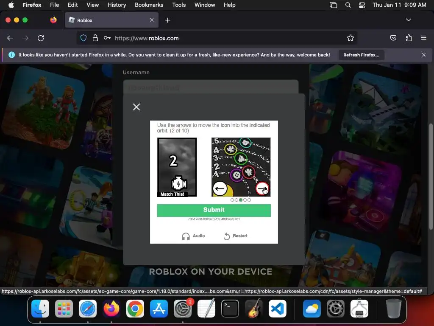This screenshot has height=326, width=434.
Task: Click the Username input field
Action: click(x=211, y=87)
